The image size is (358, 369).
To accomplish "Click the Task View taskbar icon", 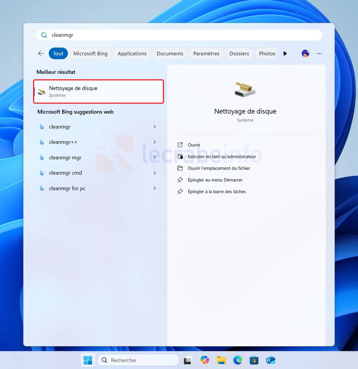I will [188, 360].
